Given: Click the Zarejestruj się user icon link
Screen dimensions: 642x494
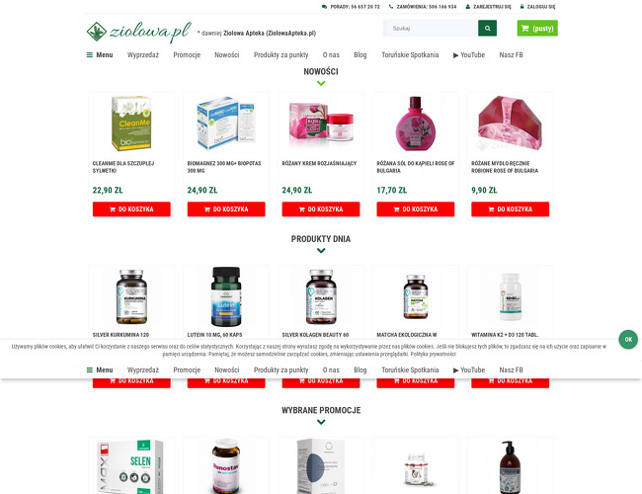Looking at the screenshot, I should coord(489,7).
